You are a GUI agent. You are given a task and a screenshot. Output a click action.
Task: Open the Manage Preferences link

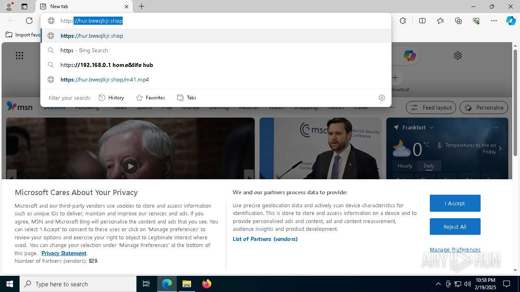point(455,249)
